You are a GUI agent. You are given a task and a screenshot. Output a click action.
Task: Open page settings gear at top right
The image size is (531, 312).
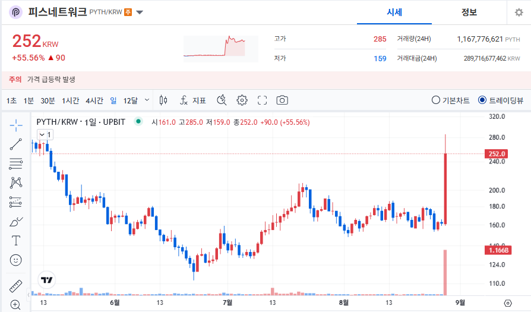pos(519,12)
